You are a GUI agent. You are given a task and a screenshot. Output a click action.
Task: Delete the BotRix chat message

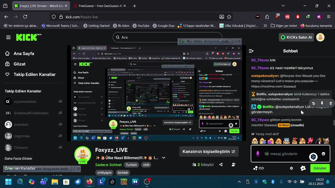[331, 103]
